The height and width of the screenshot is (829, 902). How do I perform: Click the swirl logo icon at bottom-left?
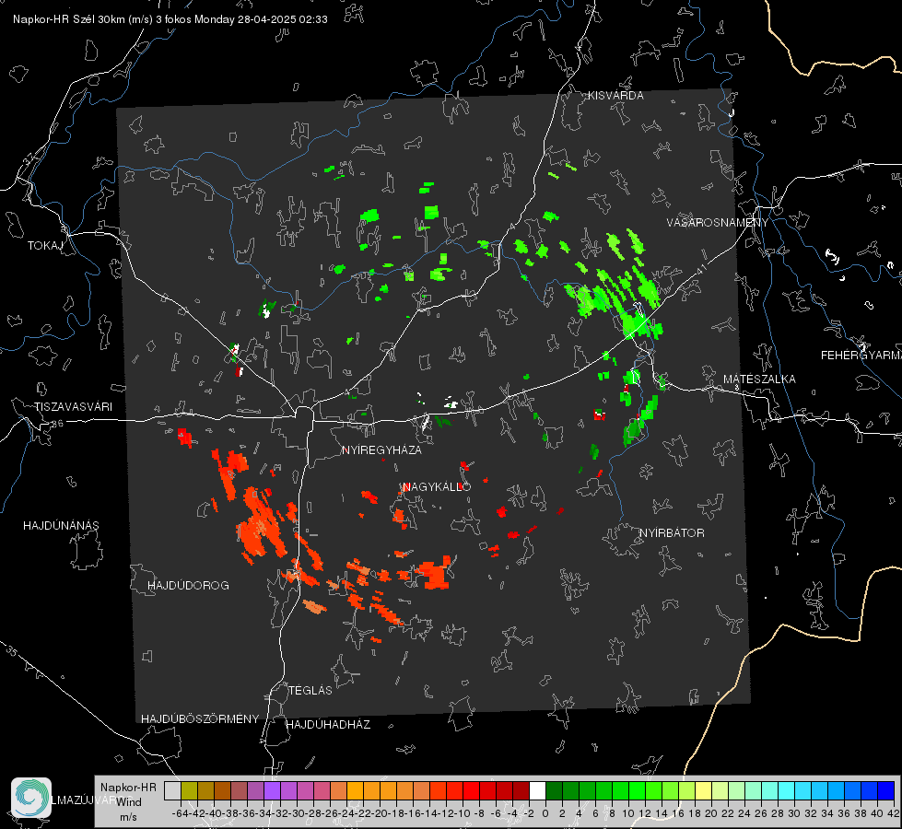click(x=31, y=797)
